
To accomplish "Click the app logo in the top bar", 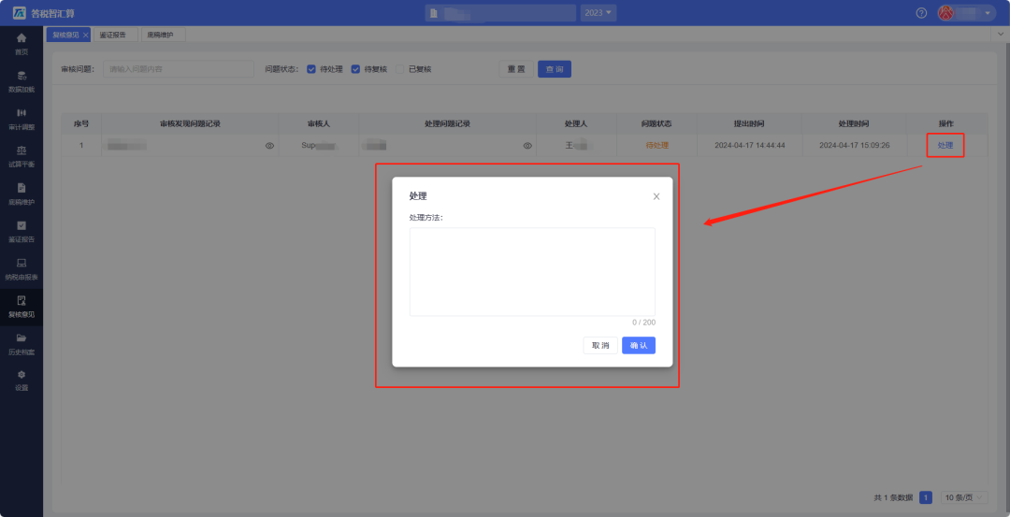I will 20,13.
